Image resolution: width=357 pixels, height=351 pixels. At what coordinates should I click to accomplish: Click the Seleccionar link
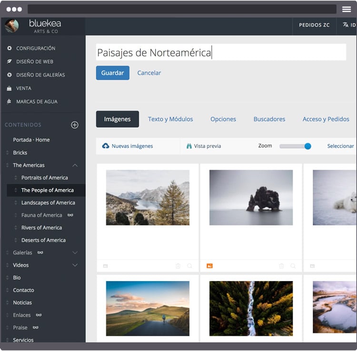340,146
